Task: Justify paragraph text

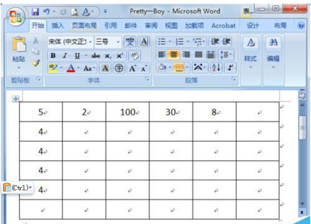Action: (x=198, y=54)
